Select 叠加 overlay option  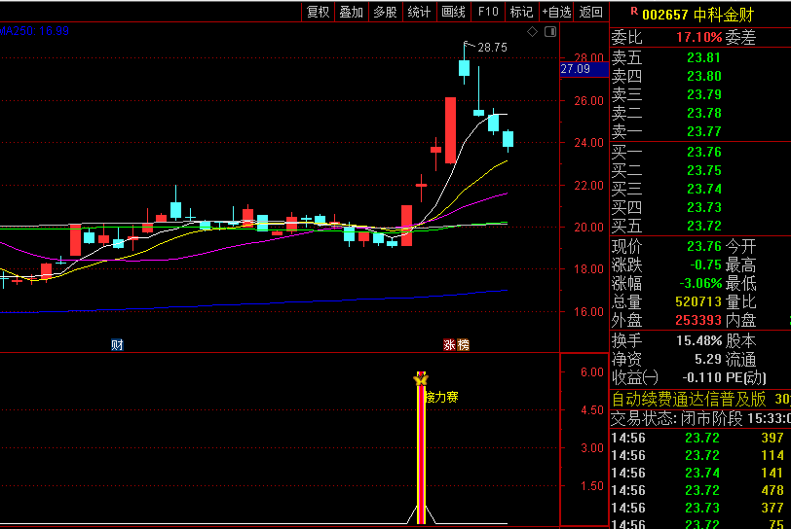(351, 12)
